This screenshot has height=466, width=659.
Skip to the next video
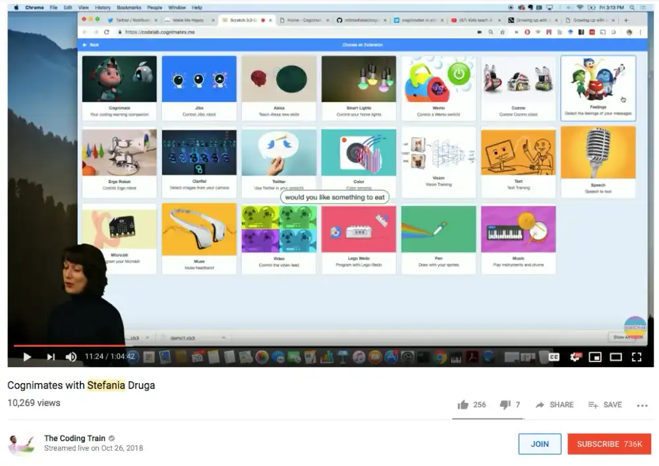click(51, 357)
